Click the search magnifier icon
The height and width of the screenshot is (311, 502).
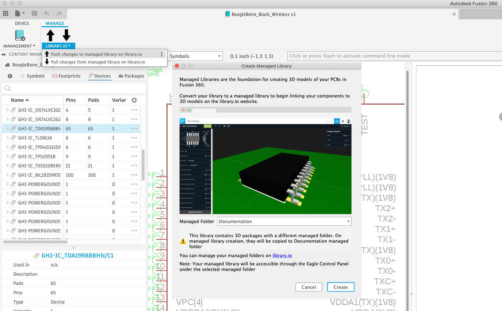(x=8, y=88)
